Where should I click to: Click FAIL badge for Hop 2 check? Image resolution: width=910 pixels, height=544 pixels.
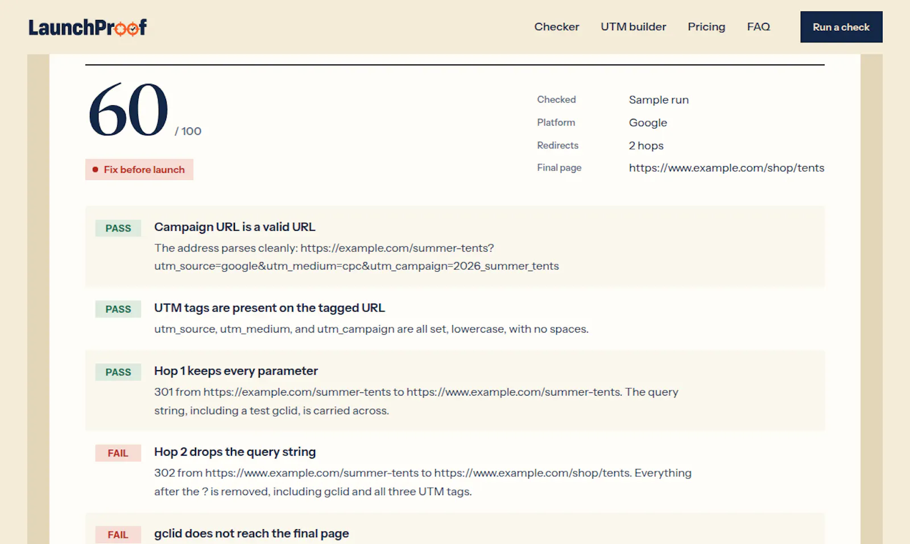tap(118, 453)
